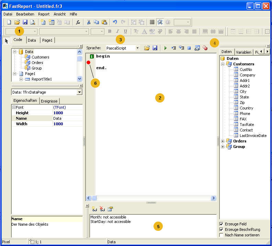
Task: Open the fx expression editor icon
Action: (x=78, y=22)
